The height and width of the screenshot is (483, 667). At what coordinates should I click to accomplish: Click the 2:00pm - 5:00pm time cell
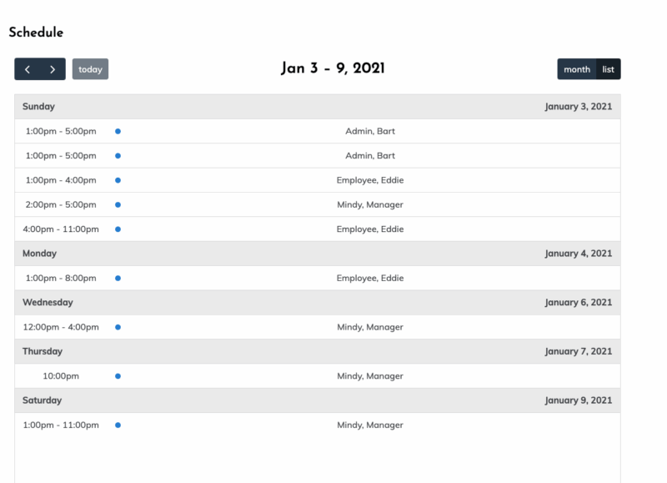pyautogui.click(x=61, y=204)
